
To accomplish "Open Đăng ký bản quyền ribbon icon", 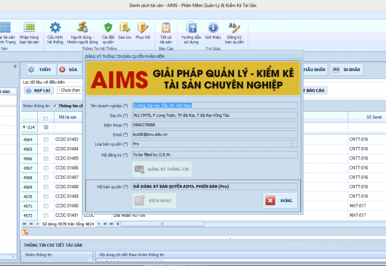I will (x=234, y=33).
